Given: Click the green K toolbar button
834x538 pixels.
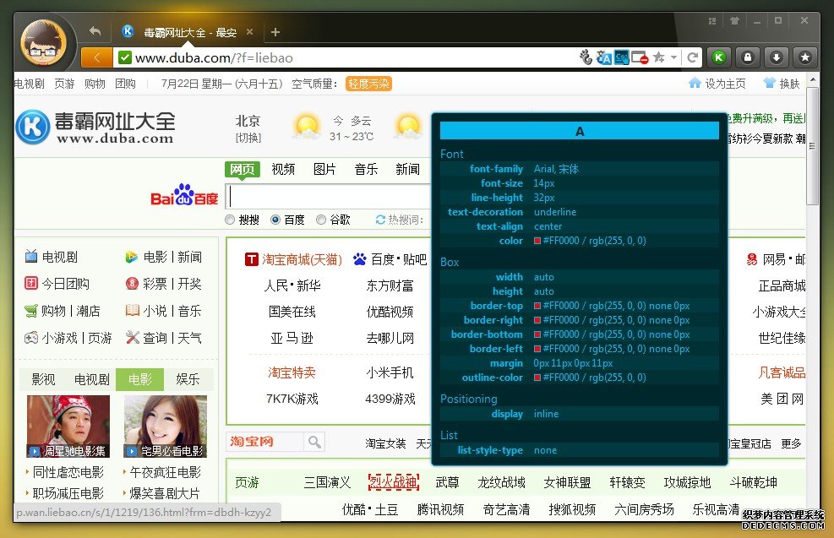Looking at the screenshot, I should point(719,57).
